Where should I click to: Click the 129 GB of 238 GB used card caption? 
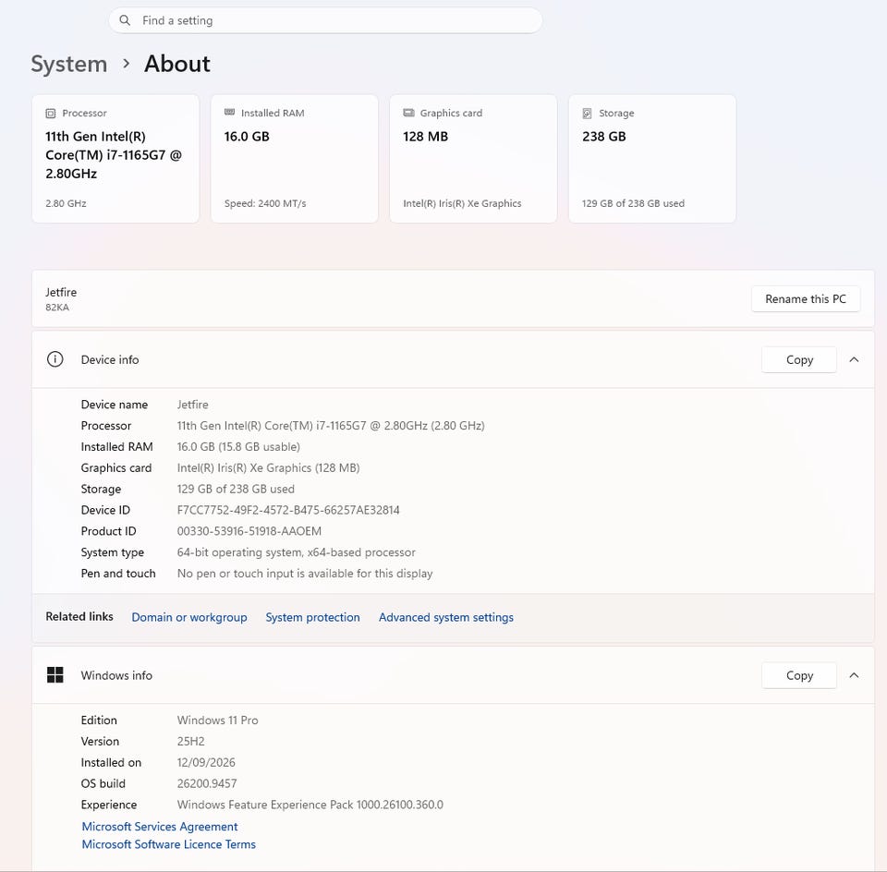[x=633, y=203]
